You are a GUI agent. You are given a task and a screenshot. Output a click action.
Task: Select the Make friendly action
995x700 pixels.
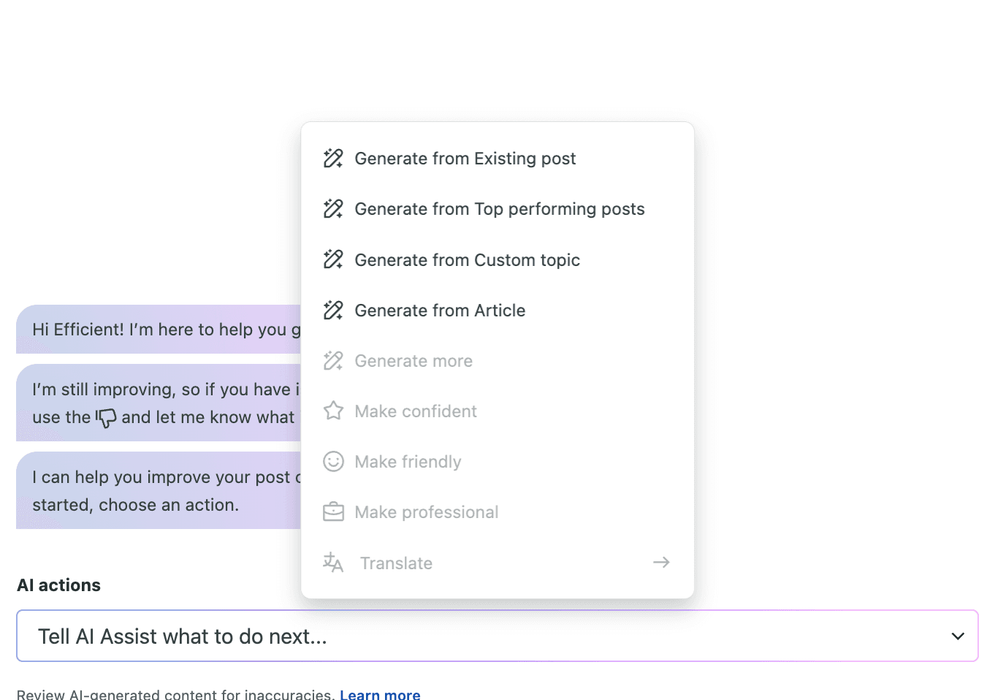(x=497, y=462)
